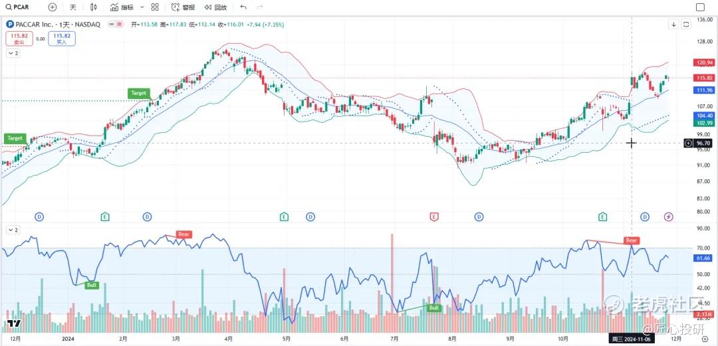This screenshot has width=718, height=346.
Task: Click the green earnings E marker in October
Action: point(603,216)
